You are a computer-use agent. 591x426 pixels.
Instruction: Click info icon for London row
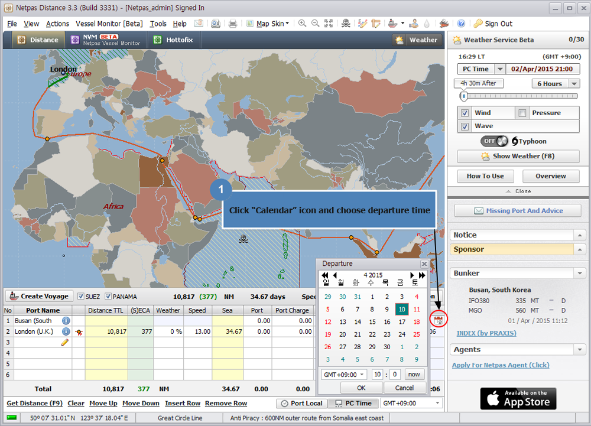click(66, 332)
